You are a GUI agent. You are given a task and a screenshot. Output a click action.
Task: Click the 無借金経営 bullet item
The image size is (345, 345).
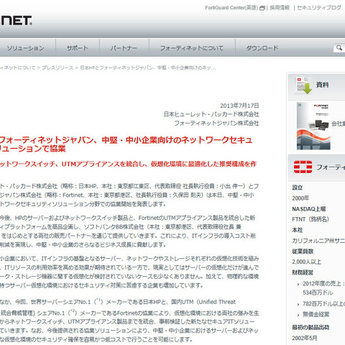[316, 314]
